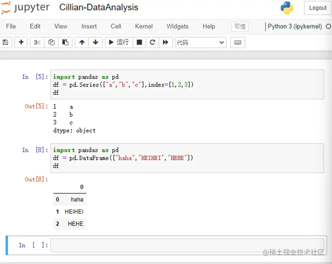
Task: Click the kernel status circle indicator
Action: tap(329, 26)
